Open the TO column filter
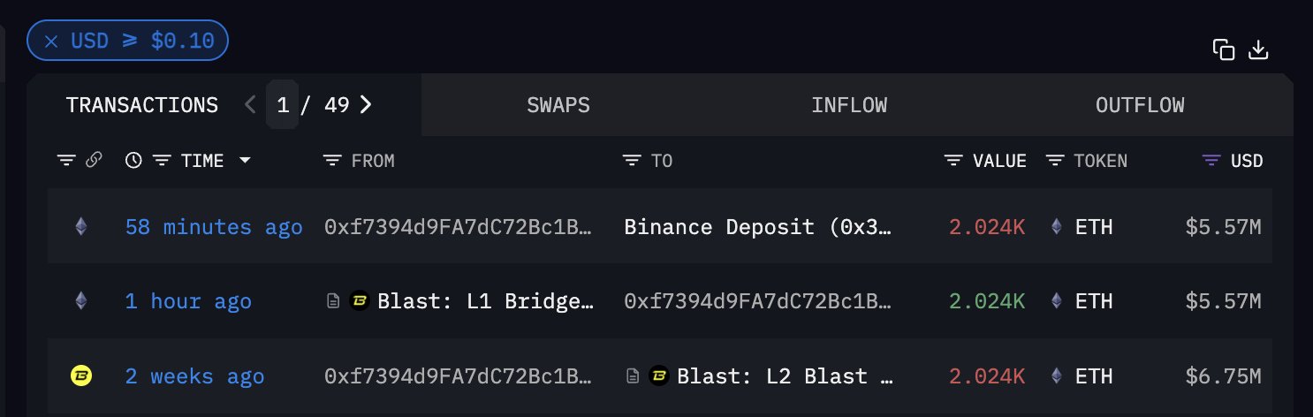This screenshot has width=1313, height=417. pos(632,161)
